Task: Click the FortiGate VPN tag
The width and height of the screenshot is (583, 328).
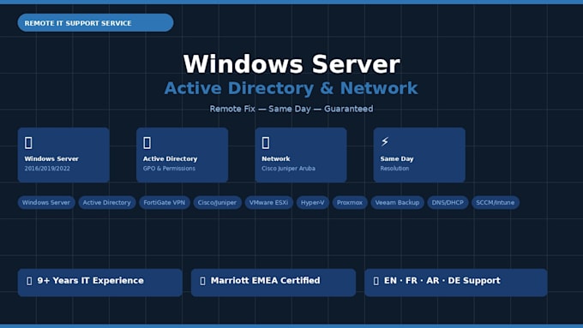Action: [165, 202]
